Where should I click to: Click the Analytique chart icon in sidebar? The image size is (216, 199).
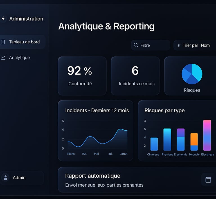[x=3, y=58]
